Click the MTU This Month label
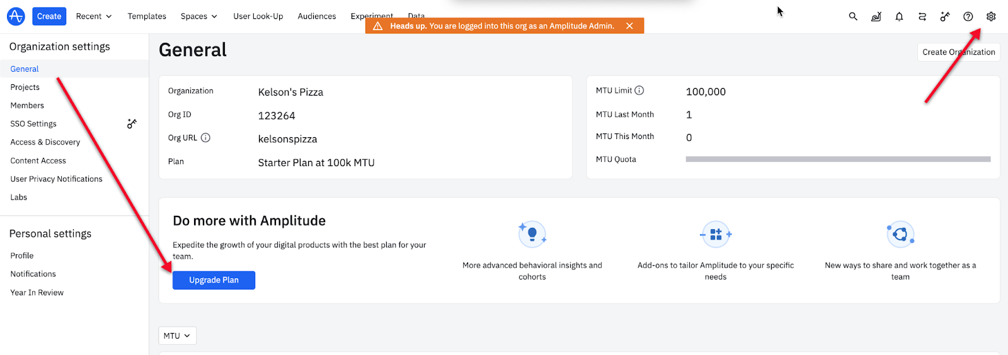This screenshot has width=1008, height=355. 625,137
